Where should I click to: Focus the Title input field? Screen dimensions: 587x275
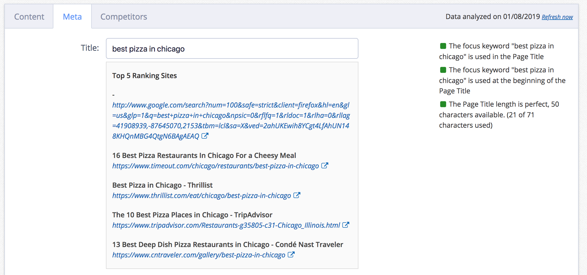coord(232,48)
